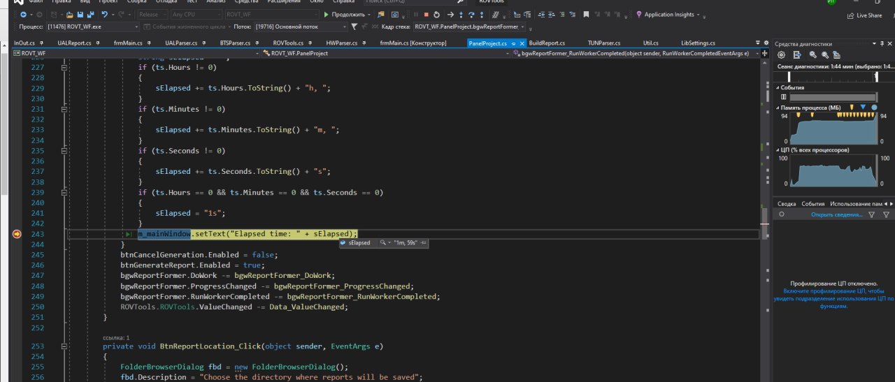Select the Сводка tab in diagnostics
Screen dimensions: 895x382
787,203
